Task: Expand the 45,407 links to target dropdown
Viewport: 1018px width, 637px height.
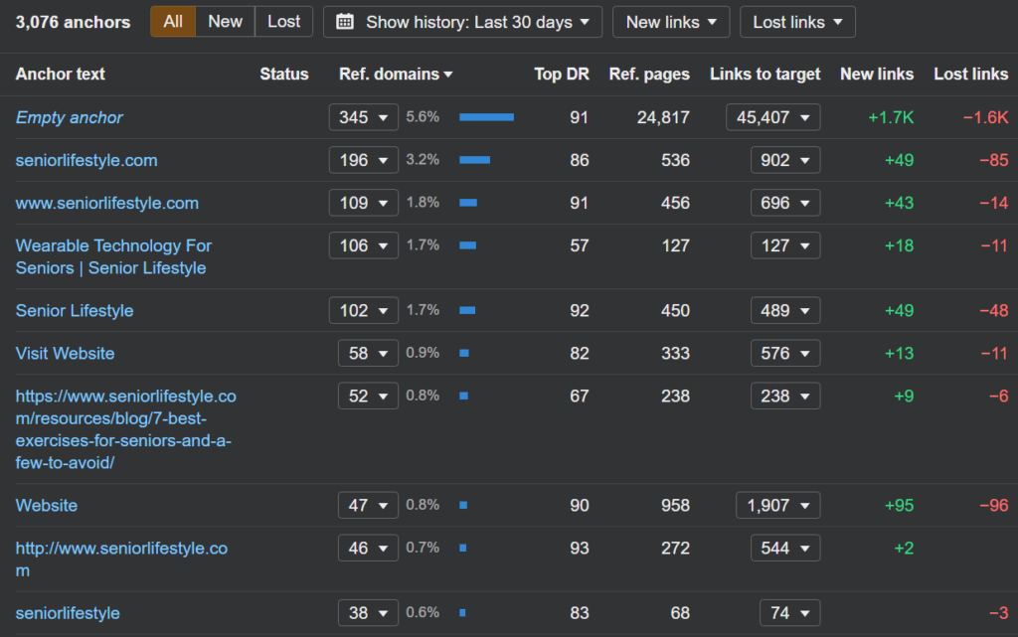Action: 773,117
